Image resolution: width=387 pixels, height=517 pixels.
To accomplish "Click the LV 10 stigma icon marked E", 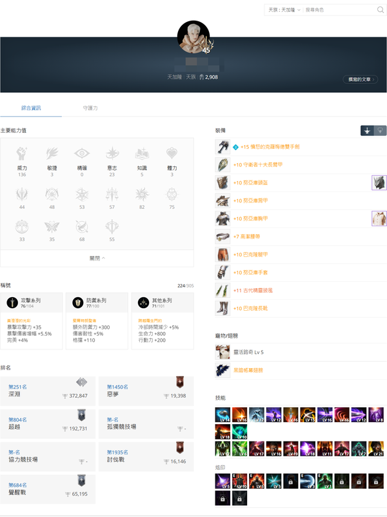I will click(240, 481).
